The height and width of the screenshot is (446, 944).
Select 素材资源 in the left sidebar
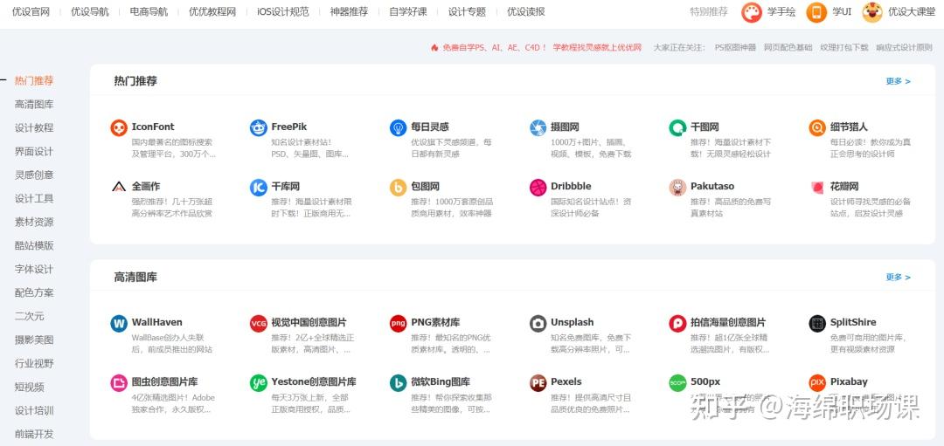click(34, 222)
